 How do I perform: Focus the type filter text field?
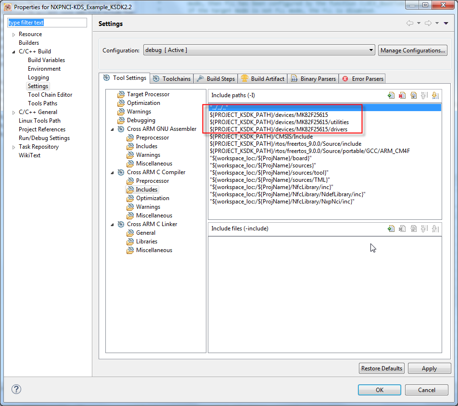(47, 23)
